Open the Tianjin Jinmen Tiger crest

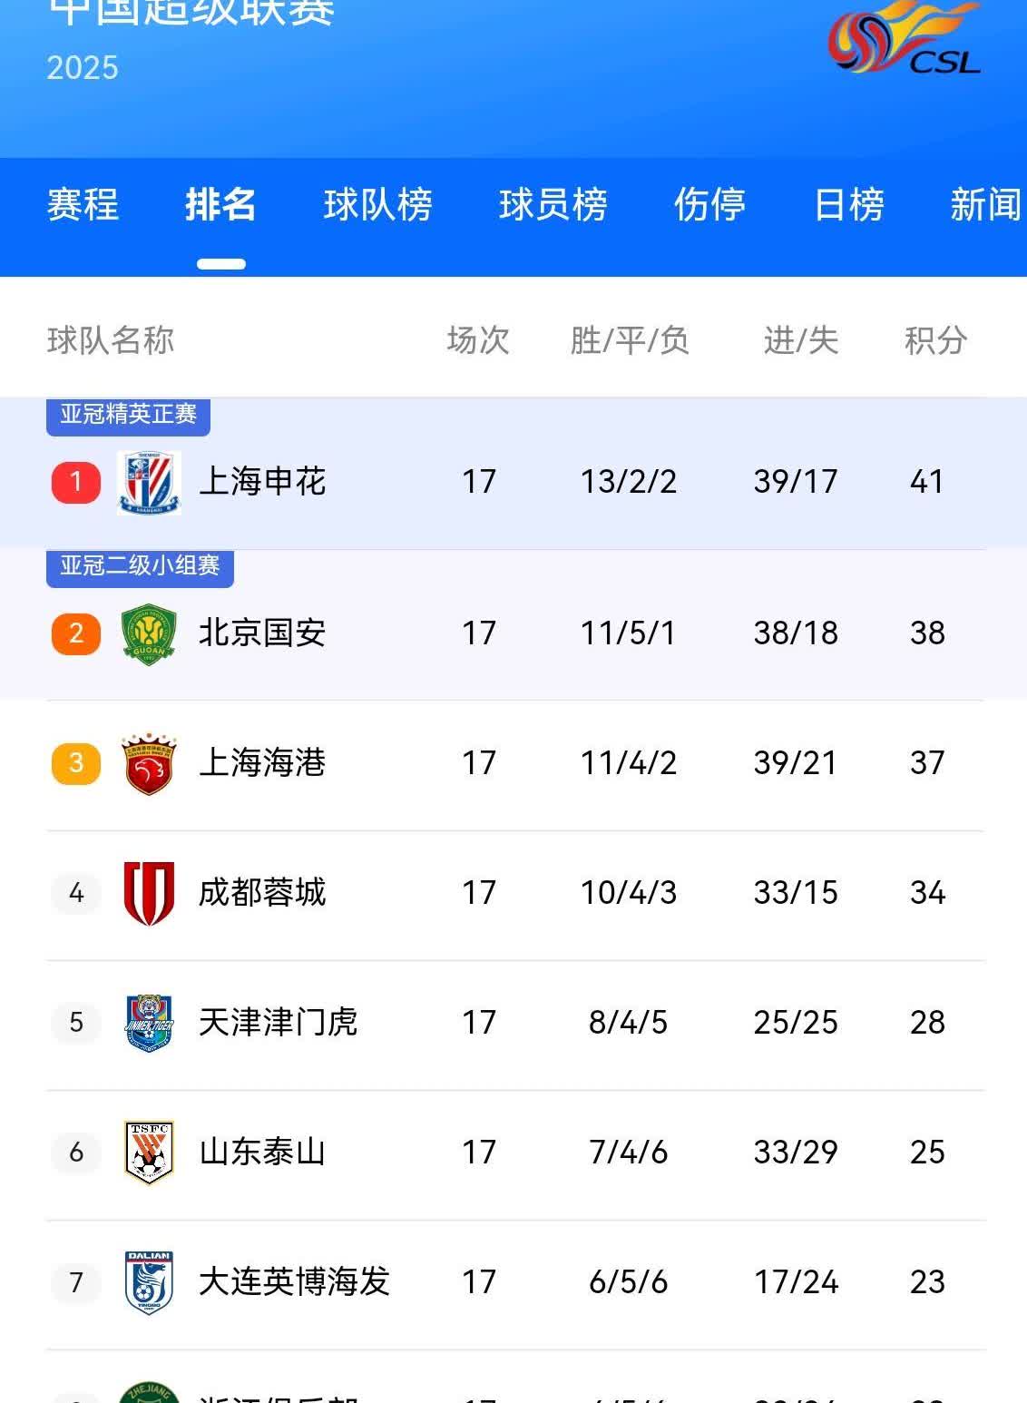(149, 1023)
